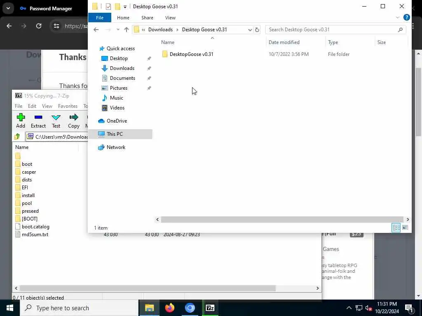Click Downloads in the address breadcrumb

tap(160, 30)
